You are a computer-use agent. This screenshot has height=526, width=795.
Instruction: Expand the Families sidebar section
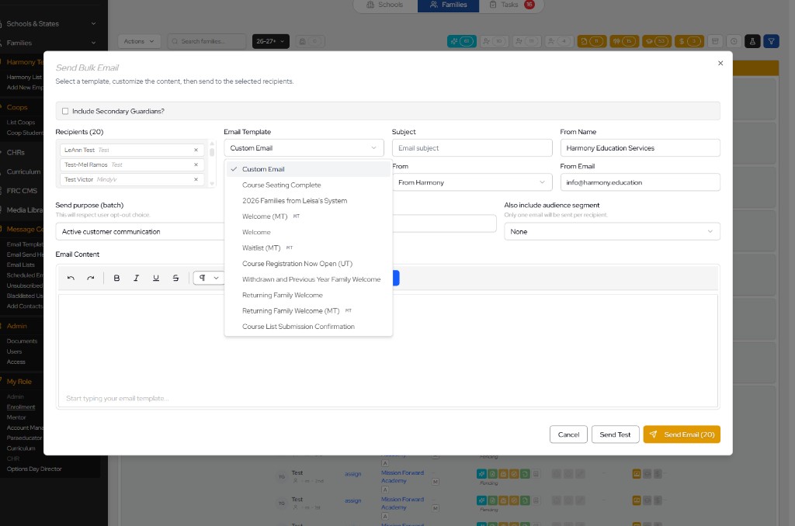50,43
